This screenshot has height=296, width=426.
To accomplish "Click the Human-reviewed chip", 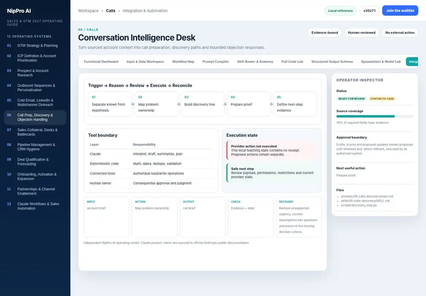I will tap(362, 33).
